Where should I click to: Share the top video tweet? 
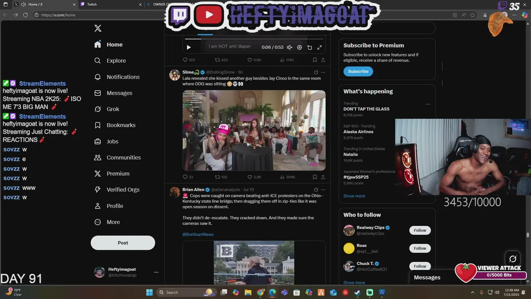click(323, 60)
